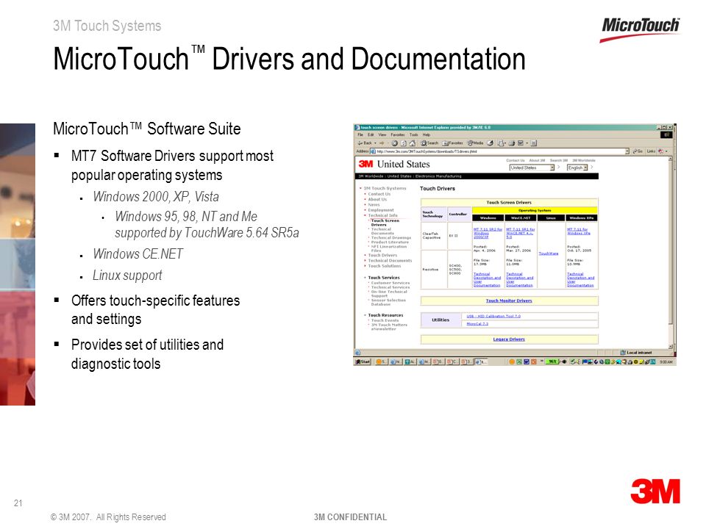706x529 pixels.
Task: Click the 'Windows CE.NET' bullet text
Action: pos(138,254)
